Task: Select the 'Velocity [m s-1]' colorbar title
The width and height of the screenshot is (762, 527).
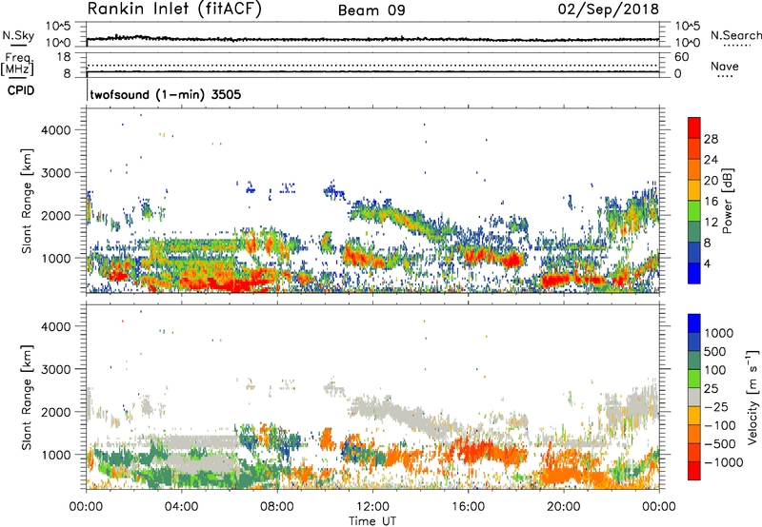Action: point(752,397)
